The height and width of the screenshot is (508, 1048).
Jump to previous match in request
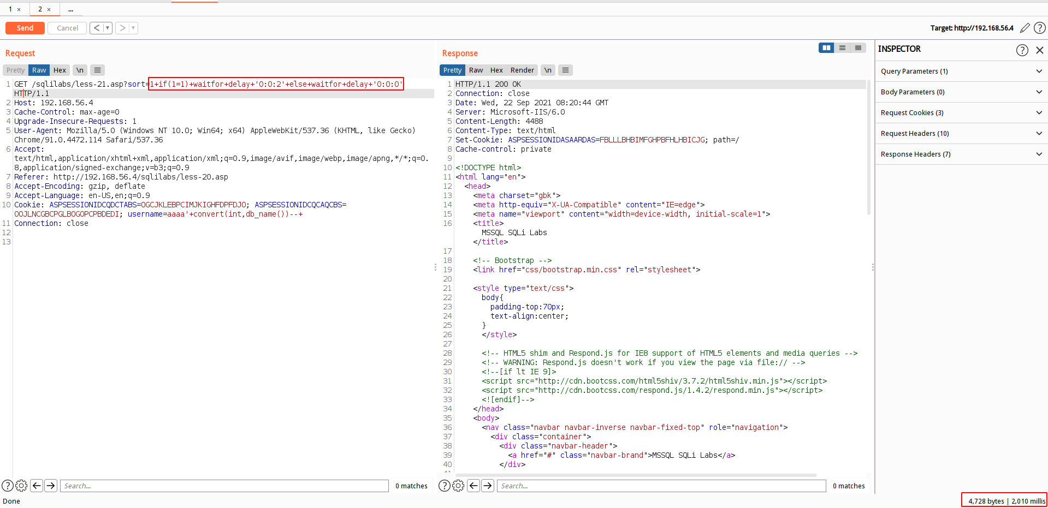pos(37,486)
